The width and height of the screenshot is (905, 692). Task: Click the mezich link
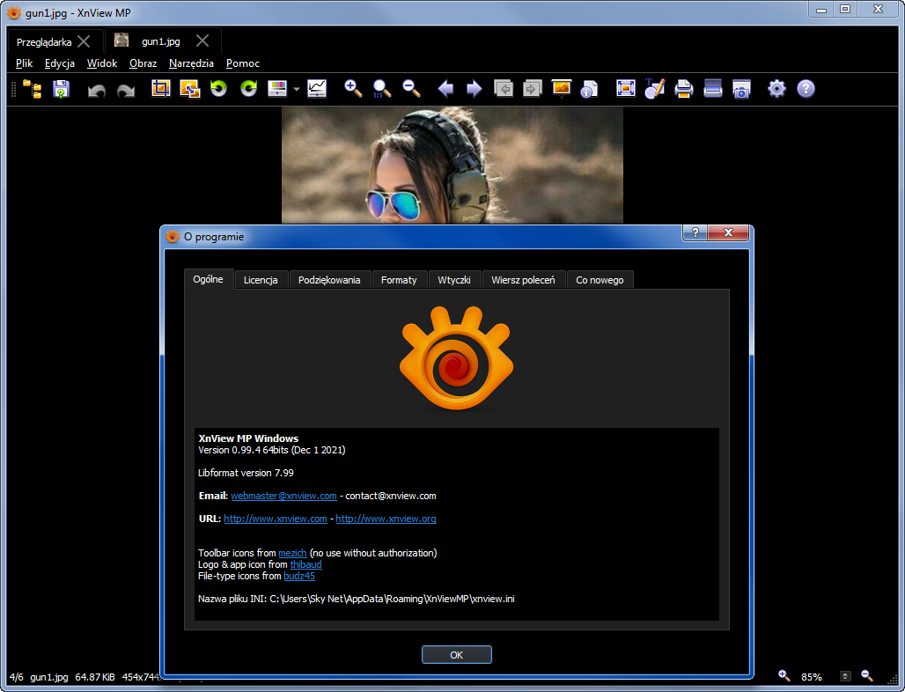[292, 553]
